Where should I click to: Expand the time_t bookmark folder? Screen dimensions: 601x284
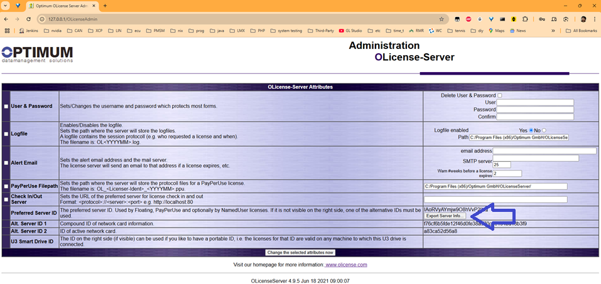pyautogui.click(x=395, y=31)
